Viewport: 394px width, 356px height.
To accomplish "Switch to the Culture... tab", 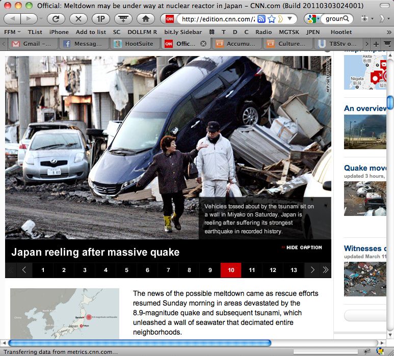I will click(x=288, y=44).
